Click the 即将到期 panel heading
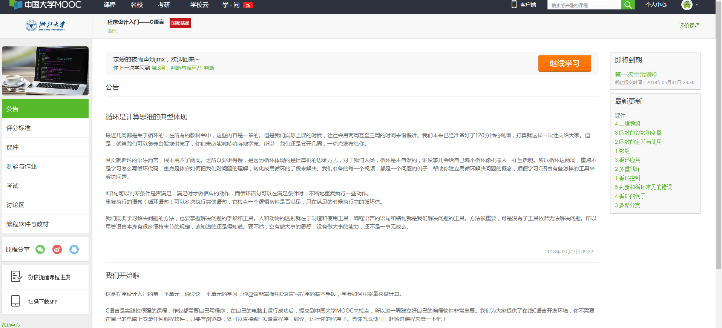The image size is (722, 328). pyautogui.click(x=628, y=60)
